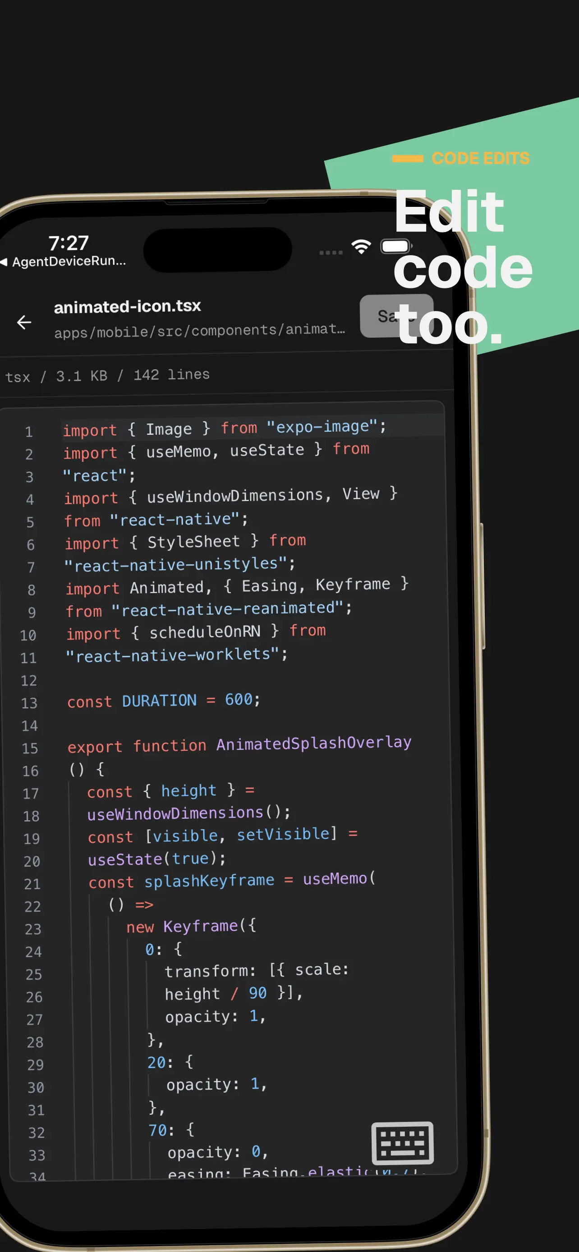The height and width of the screenshot is (1252, 579).
Task: Tap the "70: {" keyframe line
Action: point(172,1130)
